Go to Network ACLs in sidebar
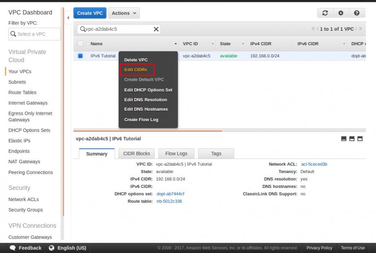The width and height of the screenshot is (376, 253). coord(23,199)
